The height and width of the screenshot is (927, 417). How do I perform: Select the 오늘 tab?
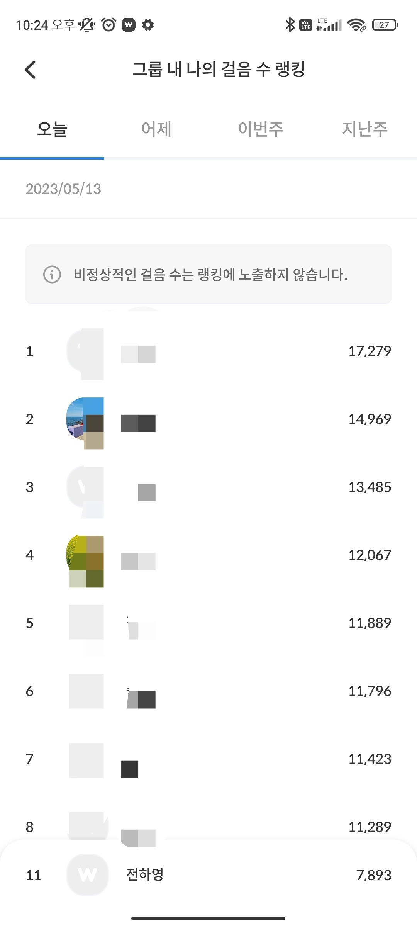[x=52, y=129]
